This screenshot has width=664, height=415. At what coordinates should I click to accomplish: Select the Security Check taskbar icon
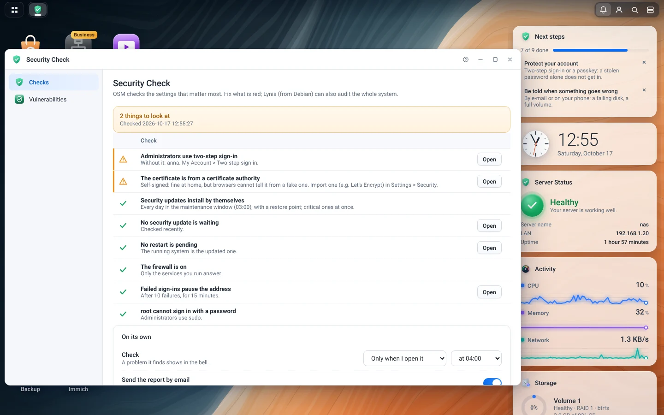click(38, 10)
